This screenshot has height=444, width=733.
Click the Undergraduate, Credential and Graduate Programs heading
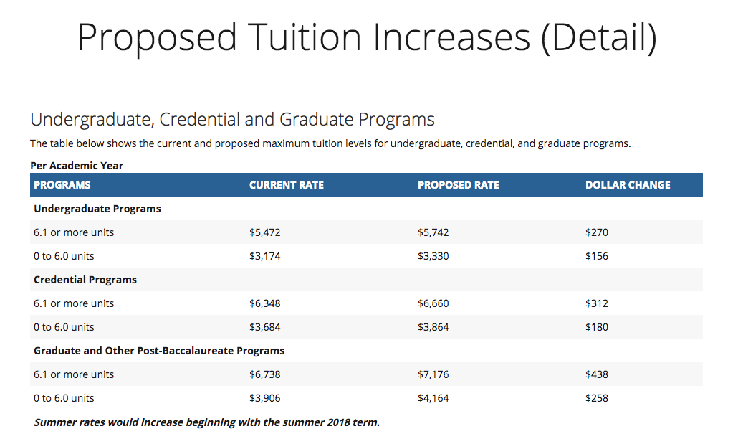point(232,119)
